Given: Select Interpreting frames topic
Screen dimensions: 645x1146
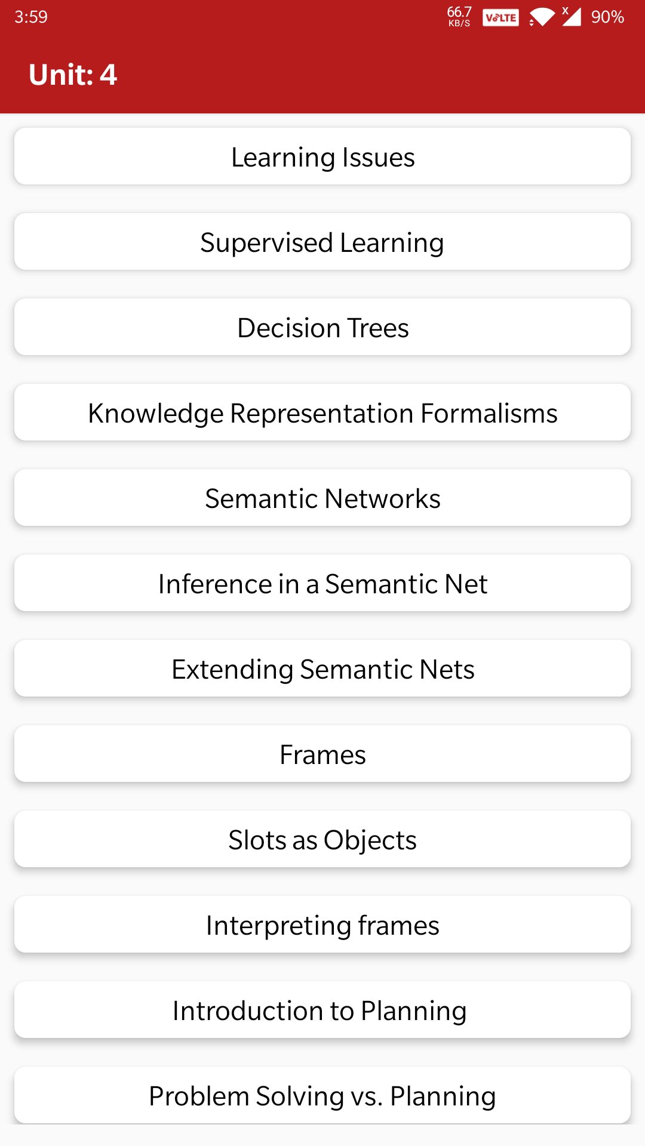Looking at the screenshot, I should tap(322, 925).
